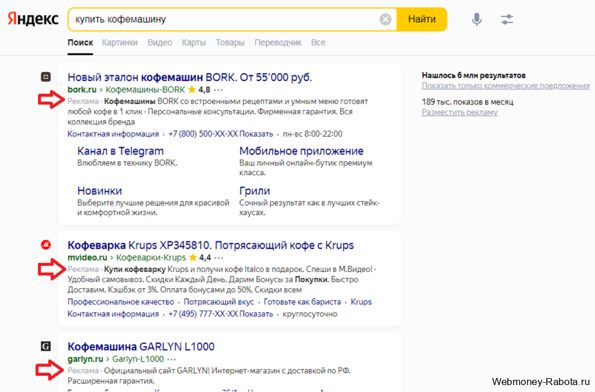The height and width of the screenshot is (392, 595).
Task: Open BORK Контактная информация link
Action: tap(113, 134)
